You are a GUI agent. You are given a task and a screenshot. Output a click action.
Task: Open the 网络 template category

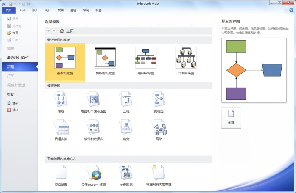[x=159, y=130]
